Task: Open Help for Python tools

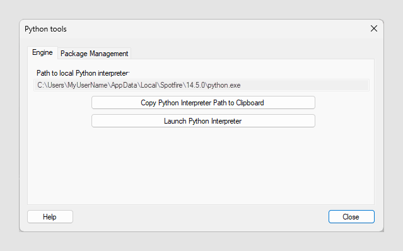Action: point(50,217)
